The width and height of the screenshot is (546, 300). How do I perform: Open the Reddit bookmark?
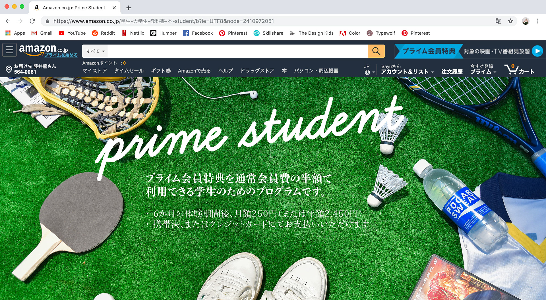point(104,33)
